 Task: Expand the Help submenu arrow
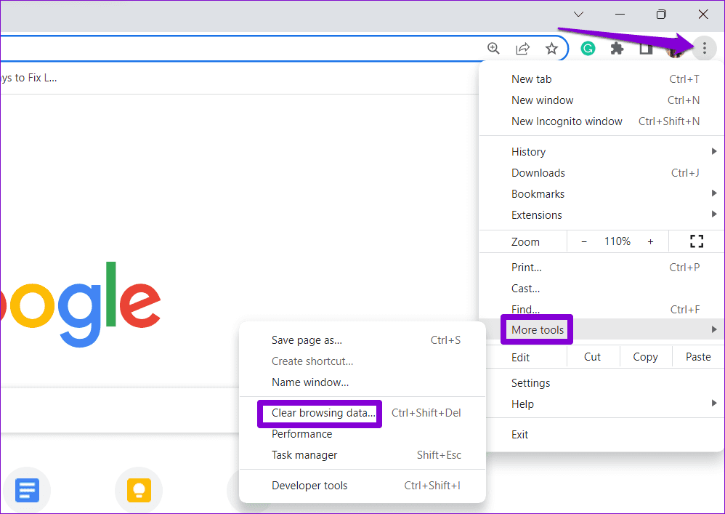(714, 403)
